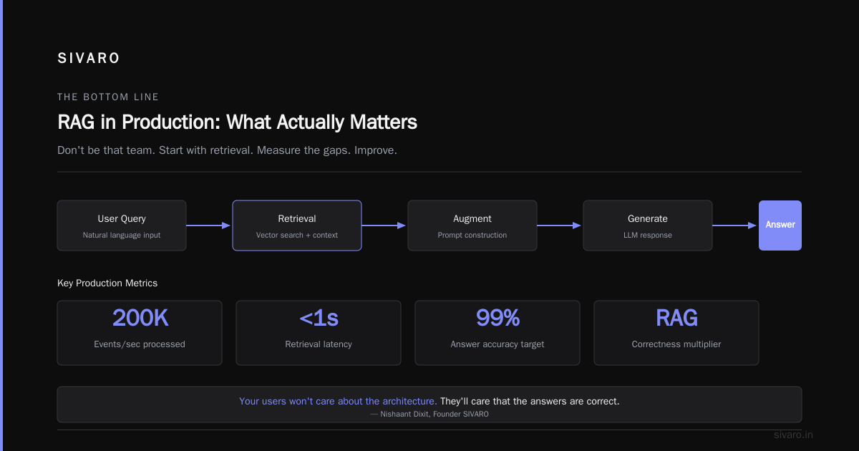Open the <1s Retrieval latency card
The height and width of the screenshot is (451, 859).
tap(319, 333)
